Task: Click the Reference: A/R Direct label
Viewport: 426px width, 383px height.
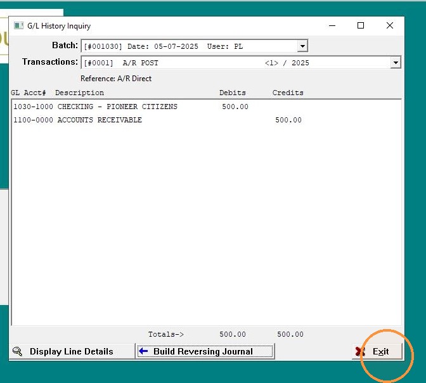Action: tap(116, 79)
